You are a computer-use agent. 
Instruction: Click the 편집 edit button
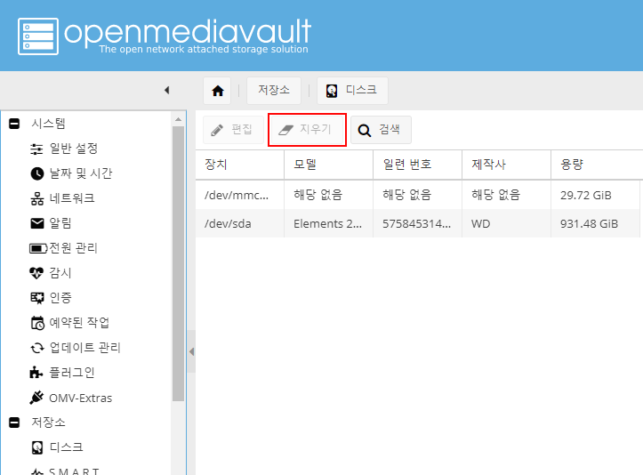[233, 130]
